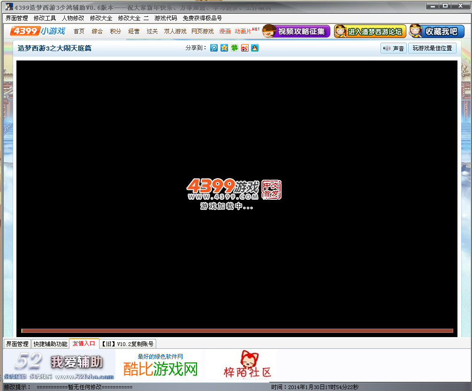Share to Sina Weibo with the red icon

(x=245, y=48)
